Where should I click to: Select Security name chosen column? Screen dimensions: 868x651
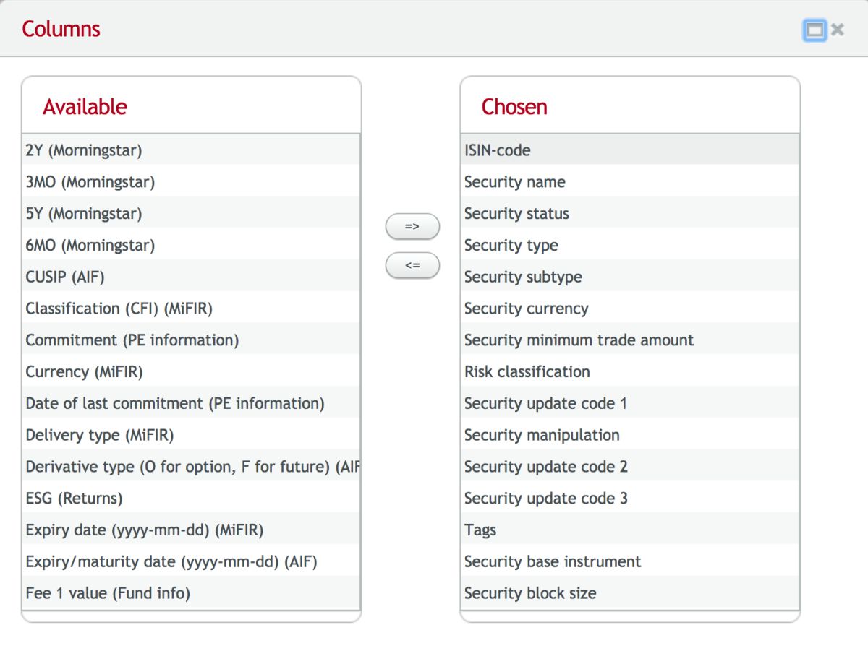[515, 182]
